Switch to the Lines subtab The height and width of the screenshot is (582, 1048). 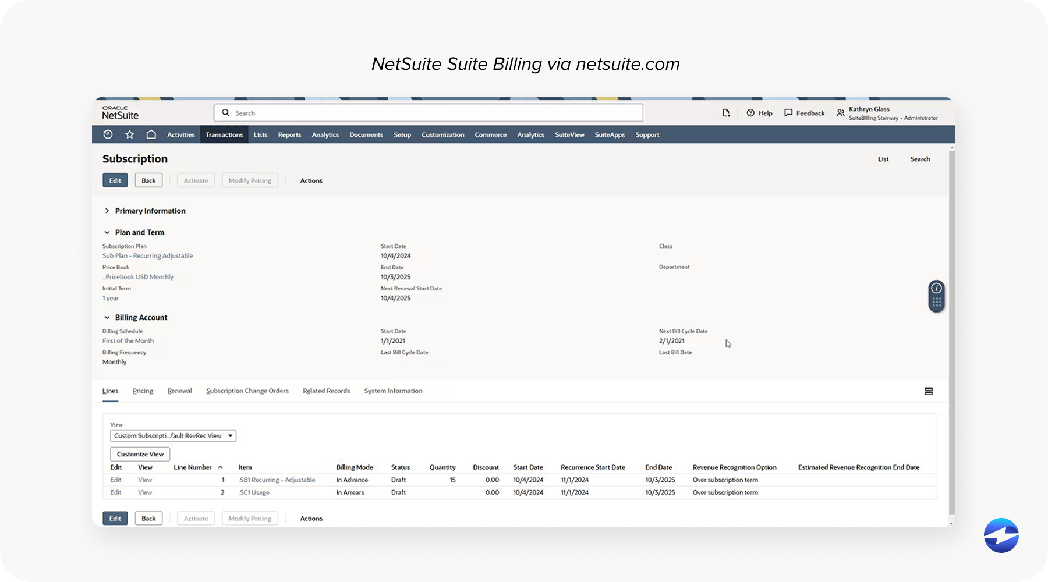pyautogui.click(x=110, y=391)
